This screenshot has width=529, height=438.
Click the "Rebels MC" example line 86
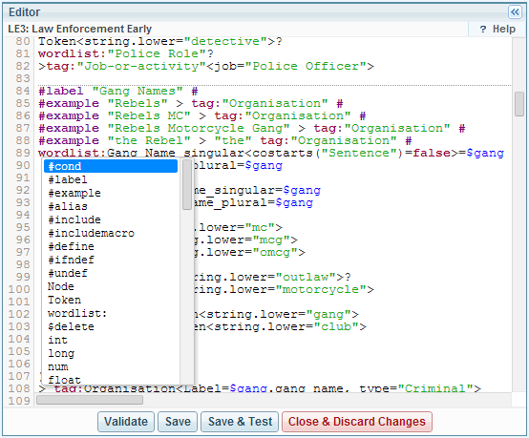pos(202,115)
